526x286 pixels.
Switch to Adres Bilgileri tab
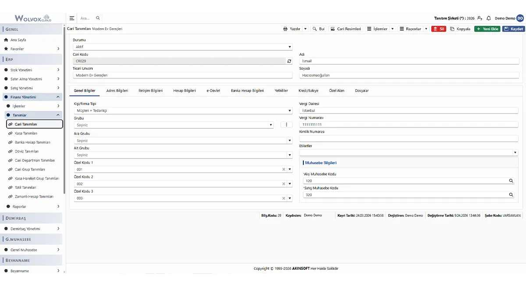click(x=117, y=91)
